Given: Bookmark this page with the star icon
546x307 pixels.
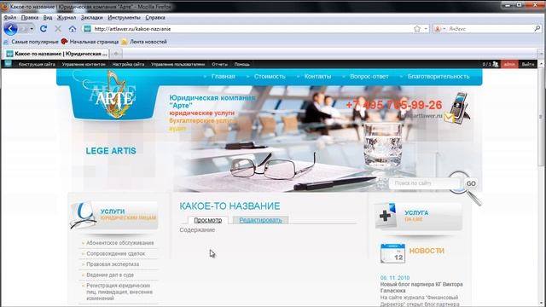Looking at the screenshot, I should tap(417, 29).
